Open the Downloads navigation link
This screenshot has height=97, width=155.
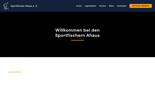tap(122, 6)
